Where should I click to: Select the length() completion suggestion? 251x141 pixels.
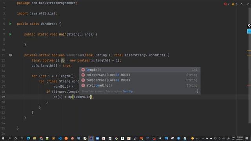pyautogui.click(x=140, y=70)
